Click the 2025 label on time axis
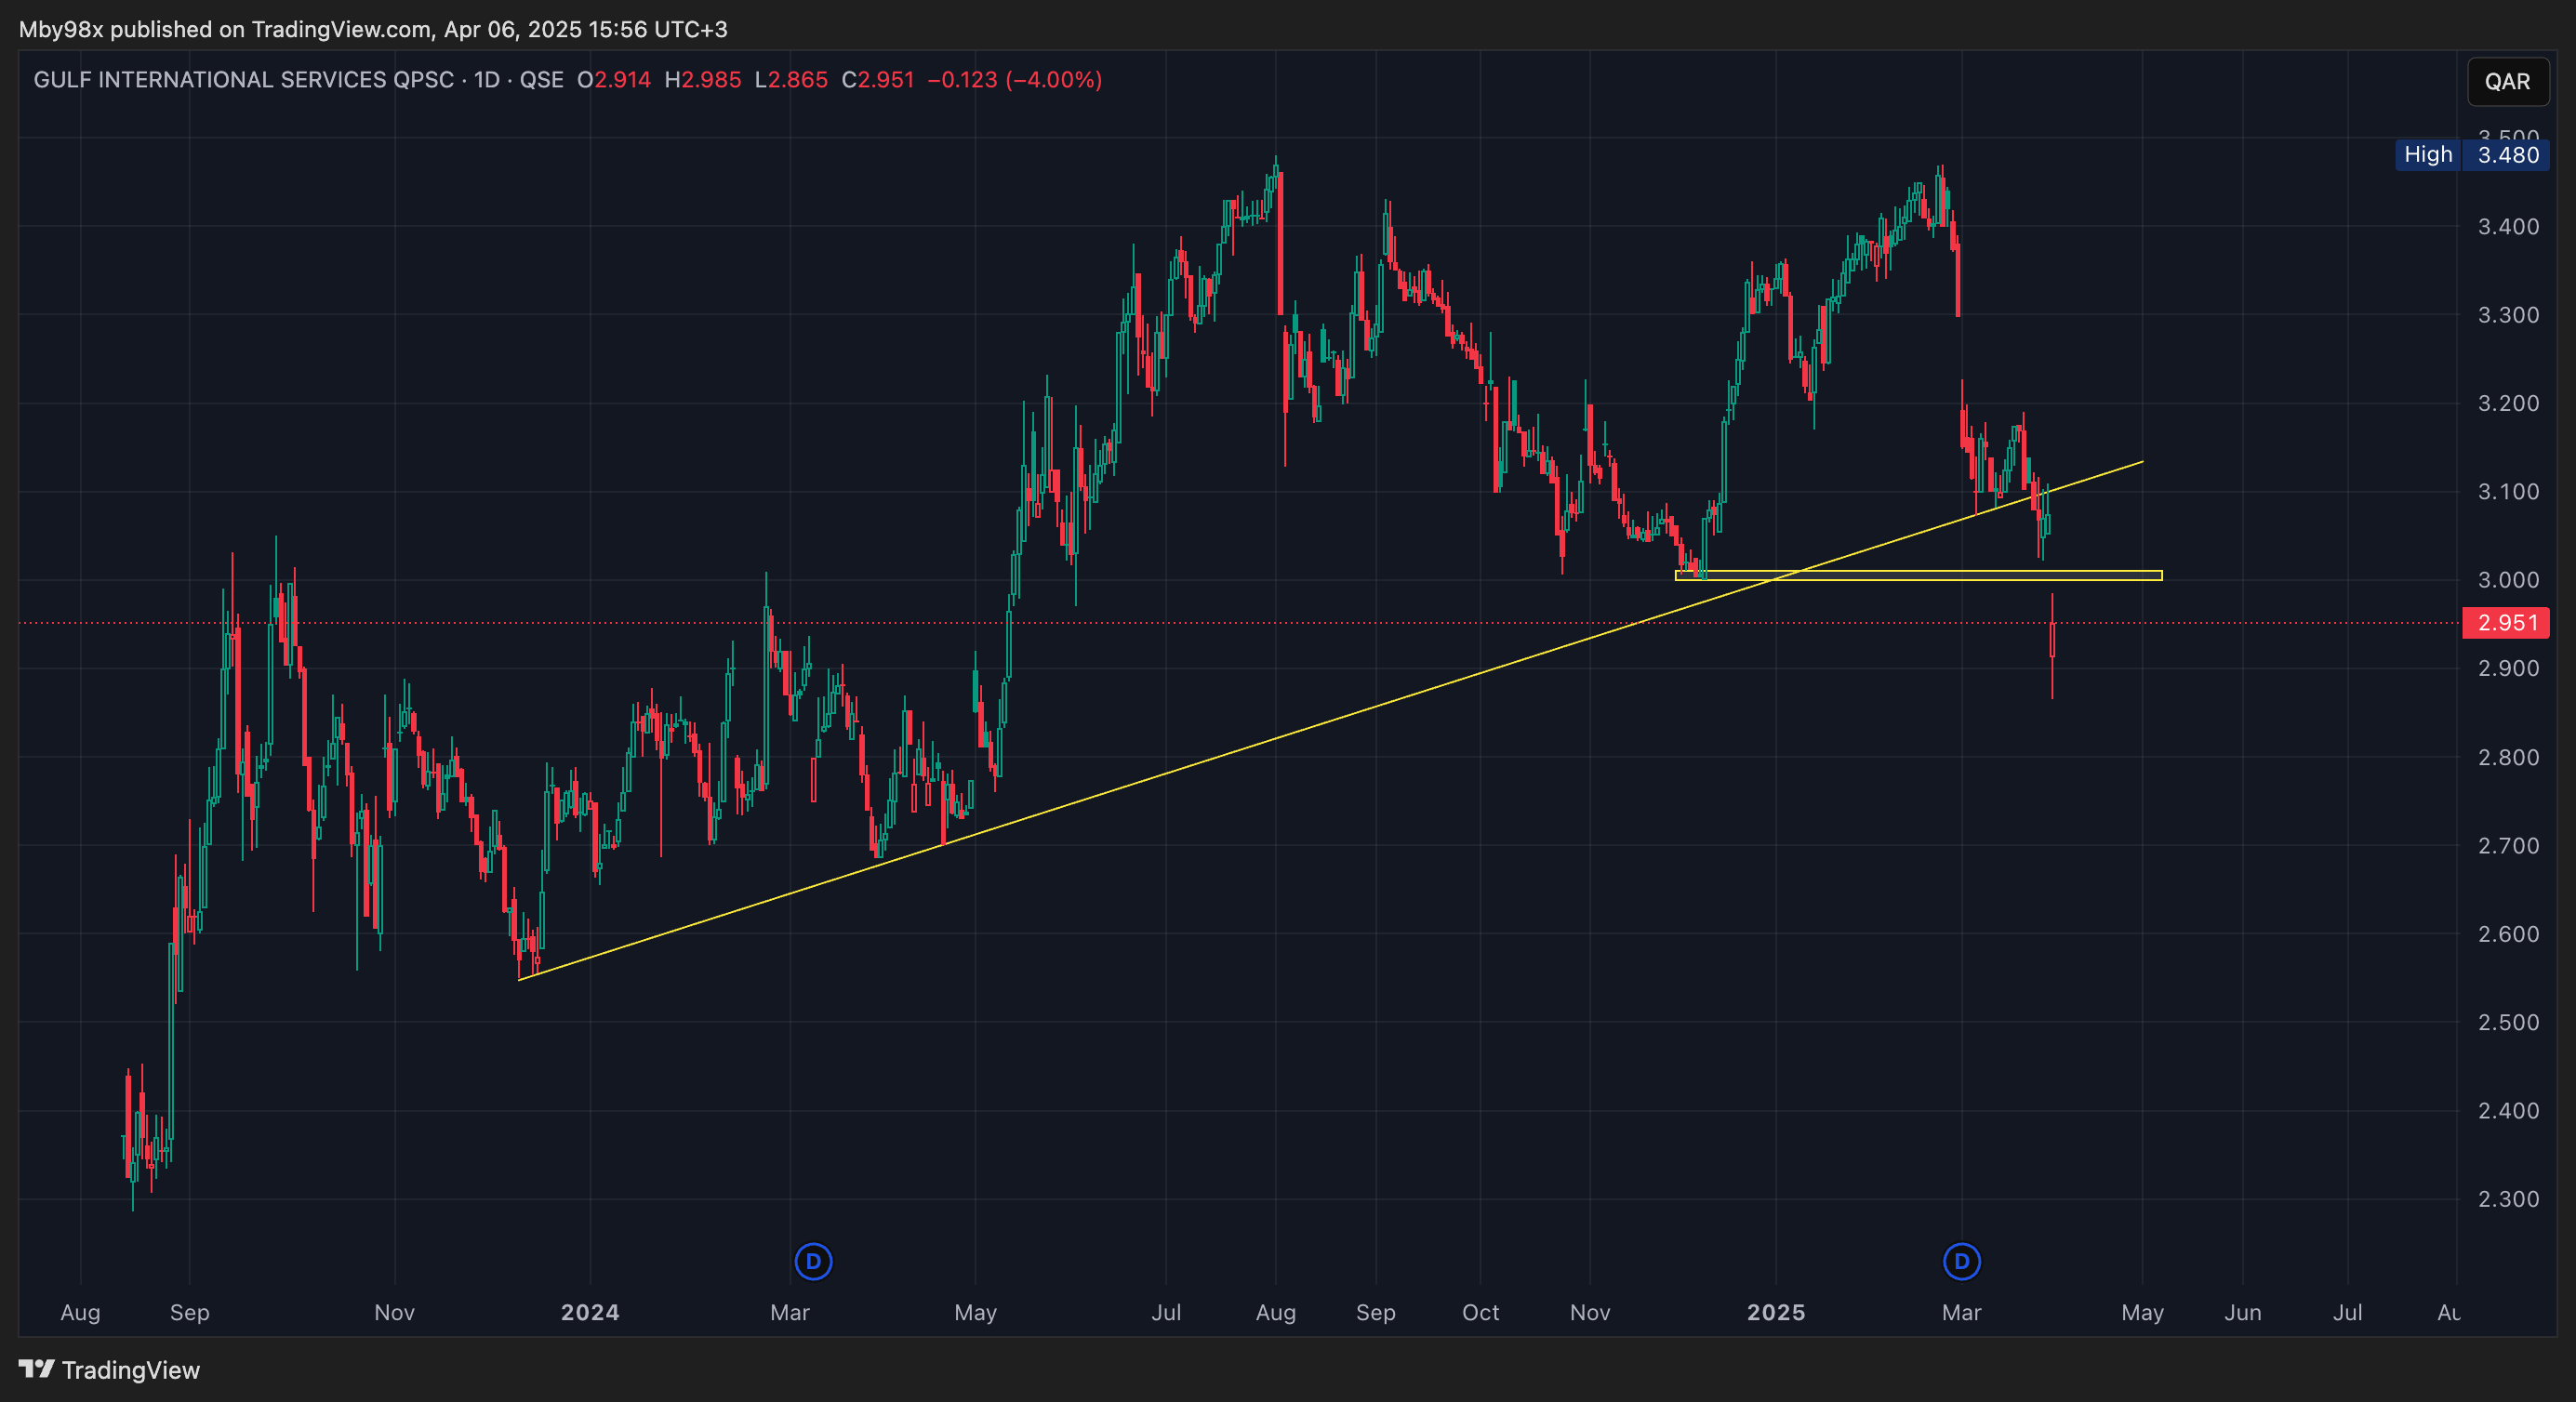The image size is (2576, 1402). pyautogui.click(x=1776, y=1312)
